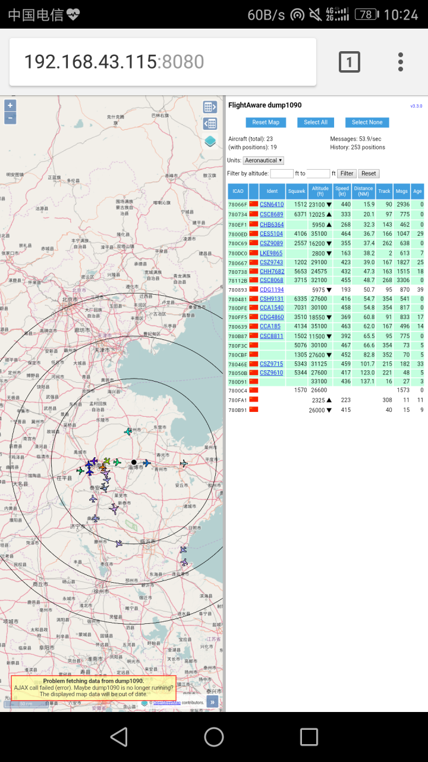This screenshot has width=428, height=762.
Task: Click the black receiver site marker
Action: pos(134,462)
